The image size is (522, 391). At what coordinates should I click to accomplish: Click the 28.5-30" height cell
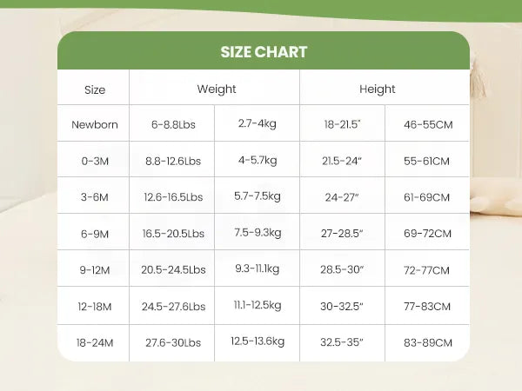tap(343, 270)
